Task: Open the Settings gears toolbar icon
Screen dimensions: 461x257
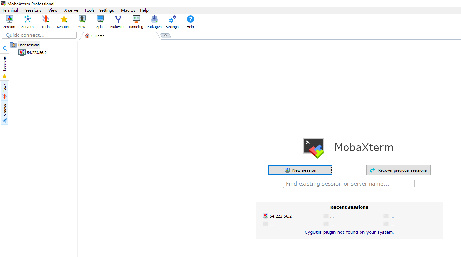Action: tap(172, 22)
